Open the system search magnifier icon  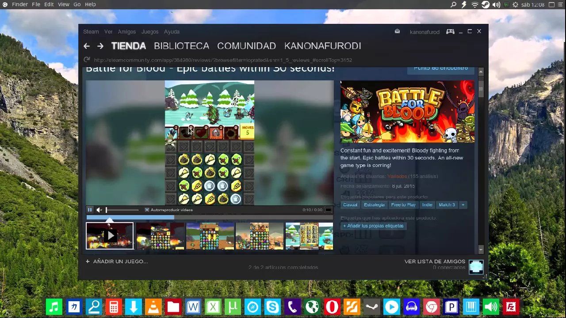pos(453,4)
